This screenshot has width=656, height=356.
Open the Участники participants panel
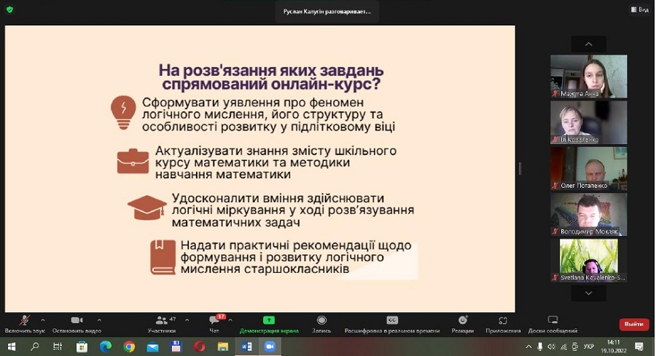[161, 323]
